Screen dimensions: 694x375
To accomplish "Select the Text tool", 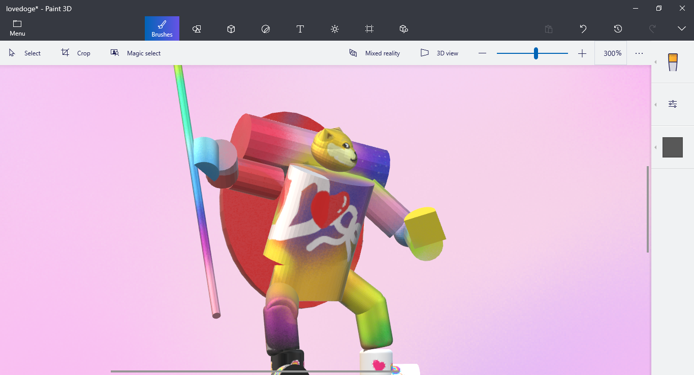I will tap(300, 29).
